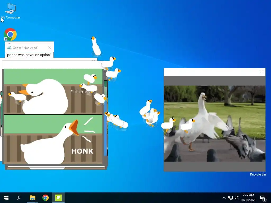Click the "peace was never an option" text
This screenshot has width=271, height=203.
click(x=28, y=55)
